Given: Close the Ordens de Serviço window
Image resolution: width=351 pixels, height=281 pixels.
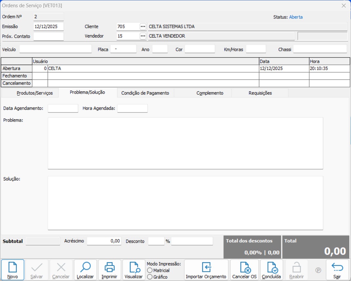Looking at the screenshot, I should (x=343, y=6).
